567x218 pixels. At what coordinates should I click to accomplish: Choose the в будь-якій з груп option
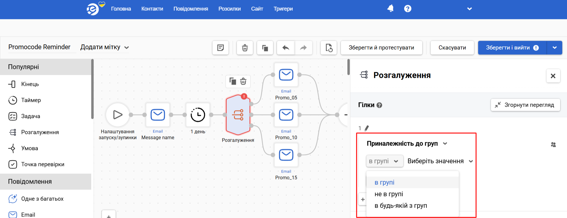(x=412, y=206)
